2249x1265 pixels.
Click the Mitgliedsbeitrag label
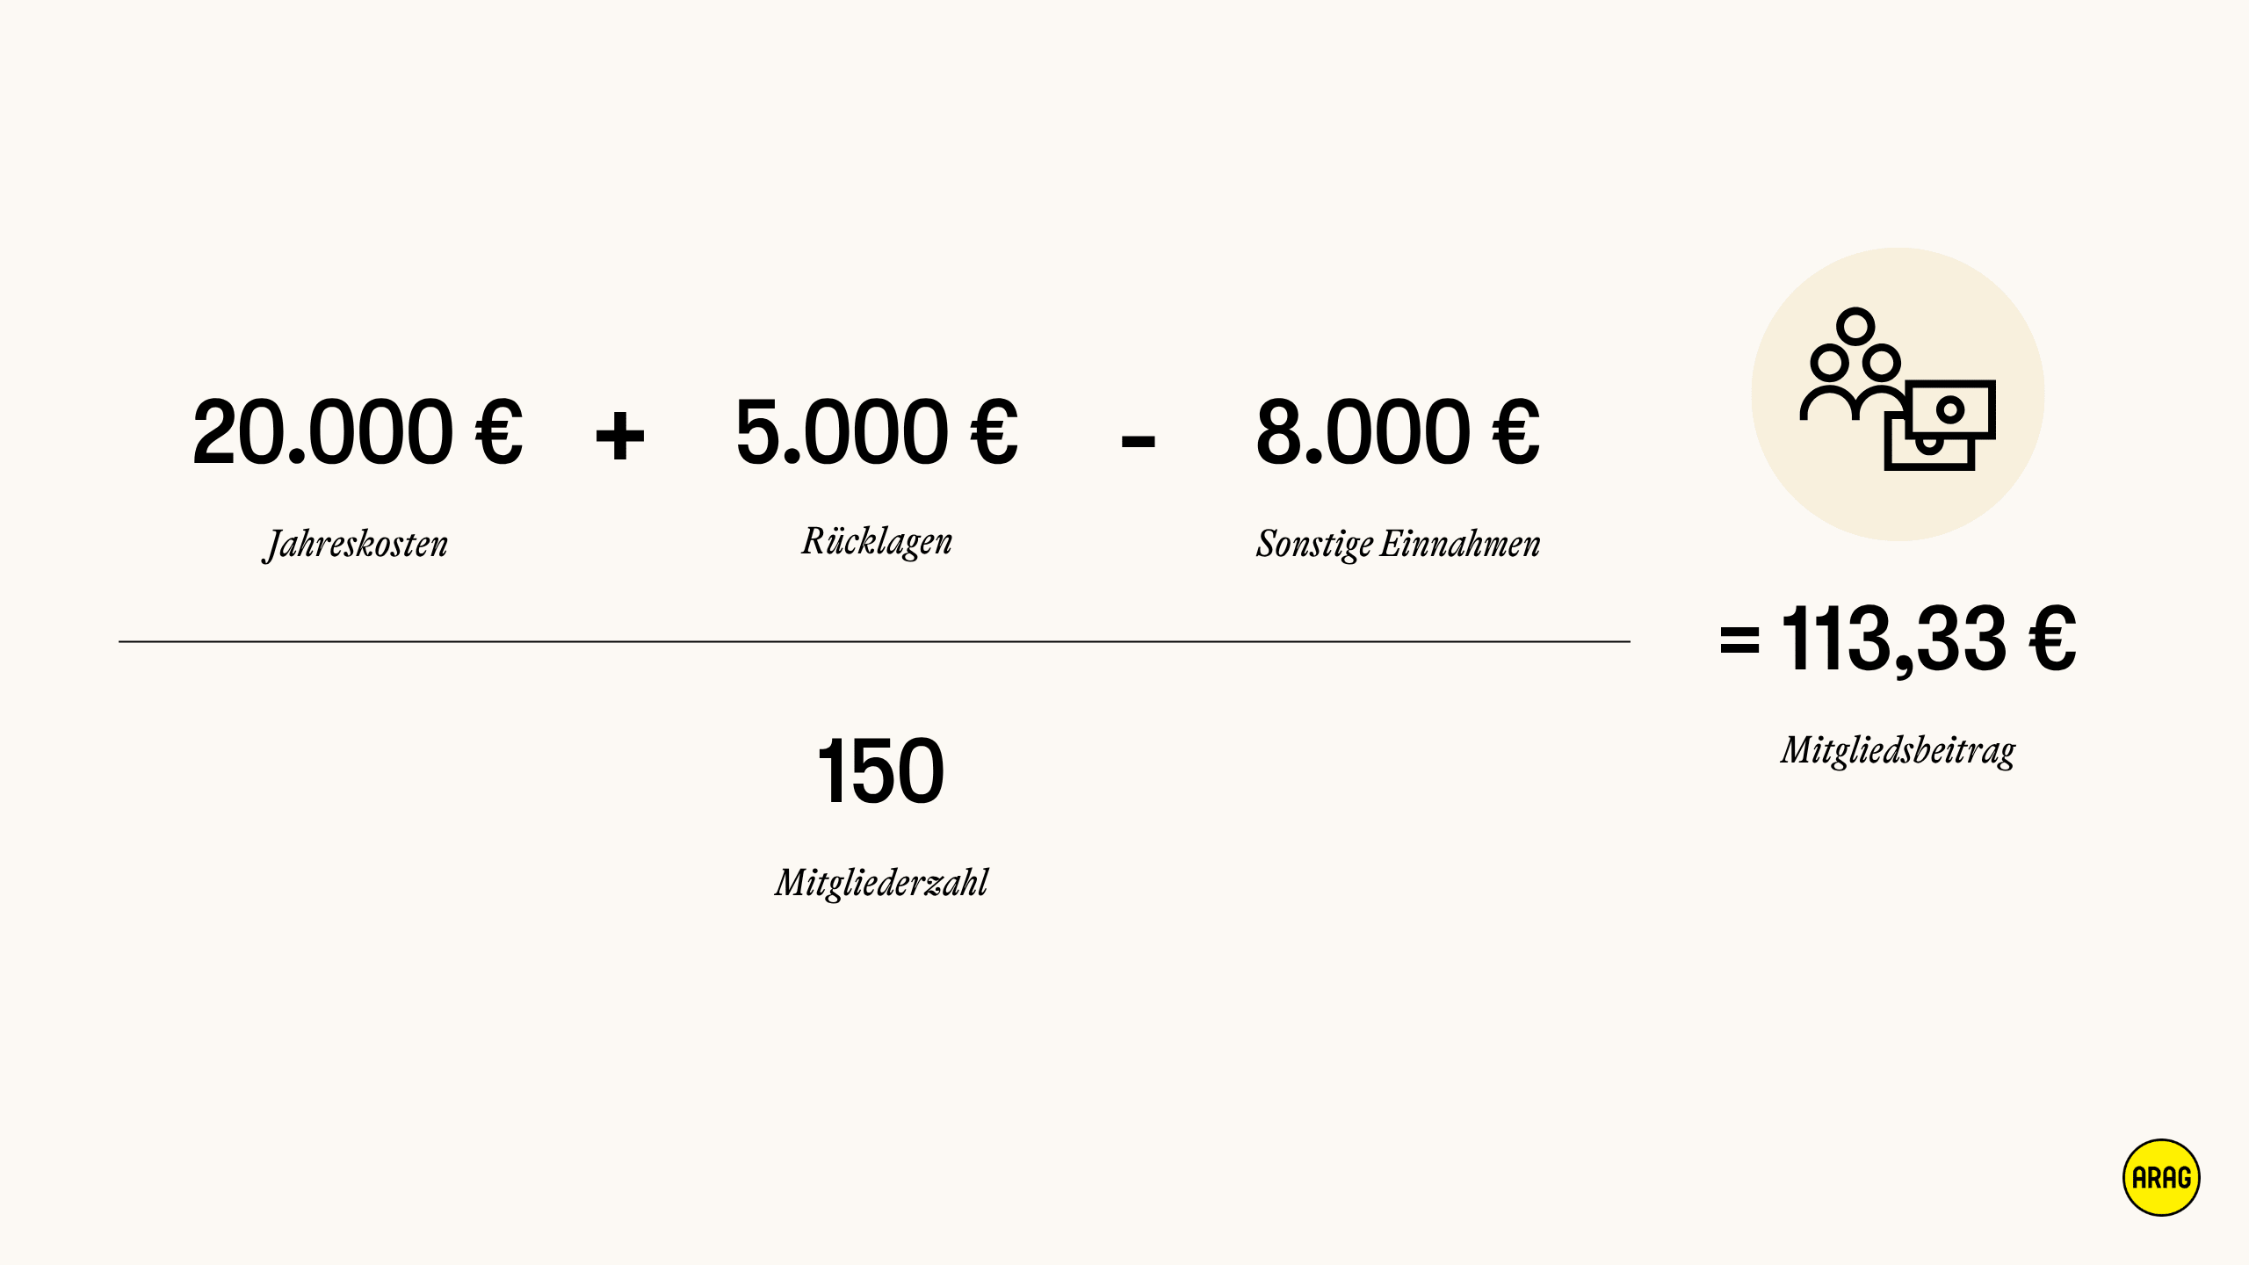pyautogui.click(x=1898, y=751)
